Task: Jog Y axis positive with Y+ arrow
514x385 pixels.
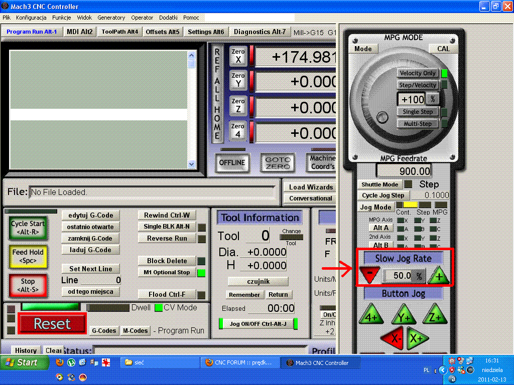Action: pyautogui.click(x=404, y=314)
